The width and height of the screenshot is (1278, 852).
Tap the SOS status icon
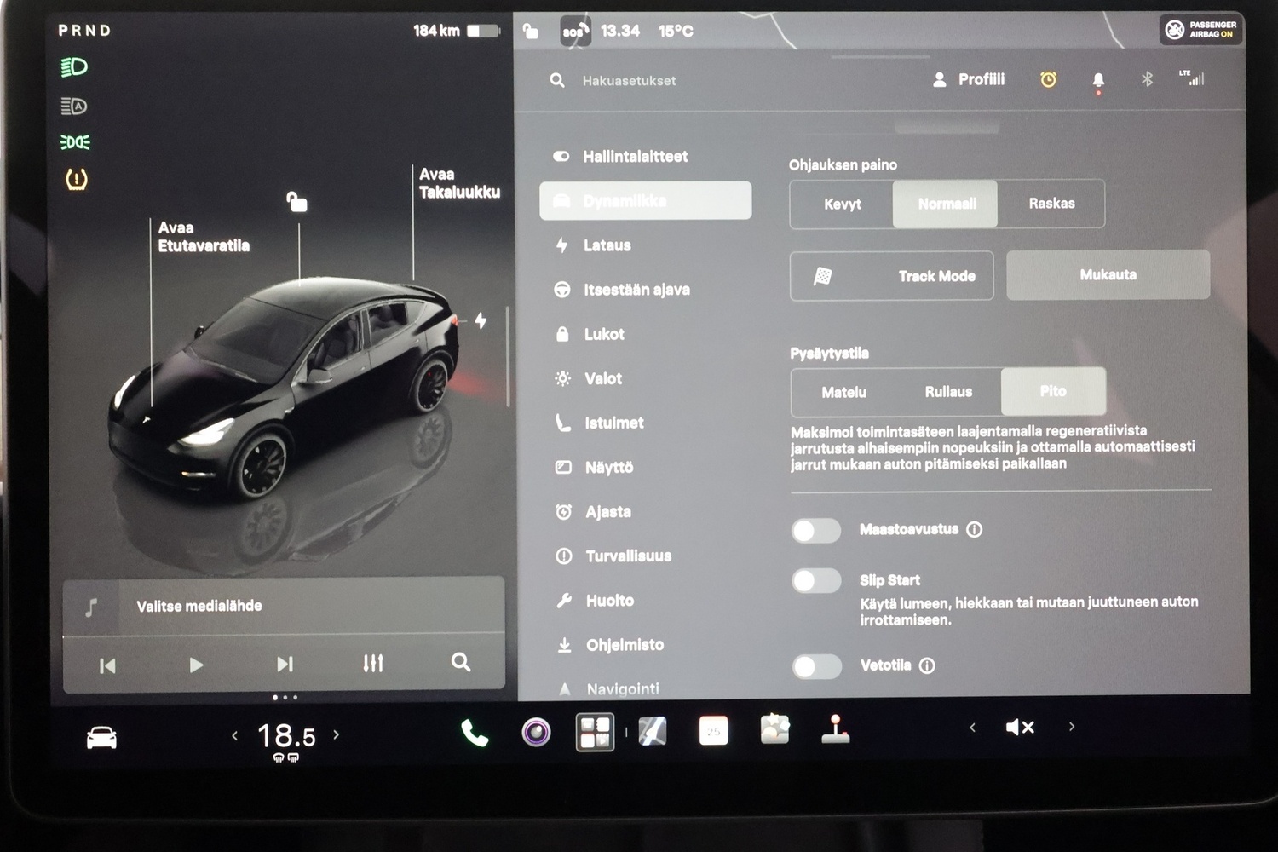pyautogui.click(x=575, y=32)
